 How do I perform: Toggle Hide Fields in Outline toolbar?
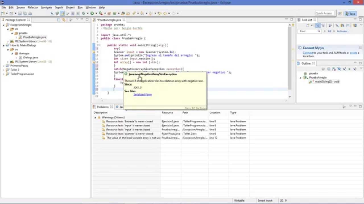coord(339,69)
